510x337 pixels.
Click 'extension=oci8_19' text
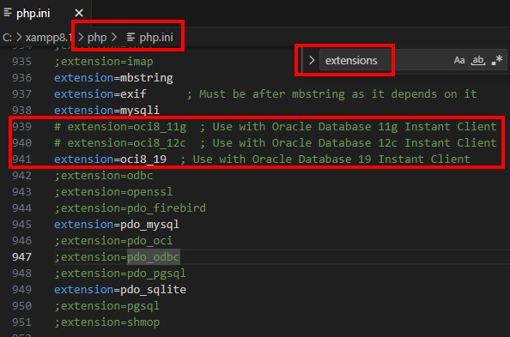tap(110, 159)
